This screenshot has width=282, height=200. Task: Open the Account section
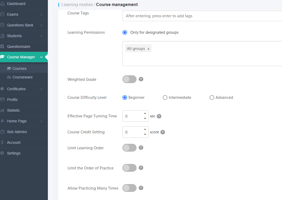(x=24, y=142)
